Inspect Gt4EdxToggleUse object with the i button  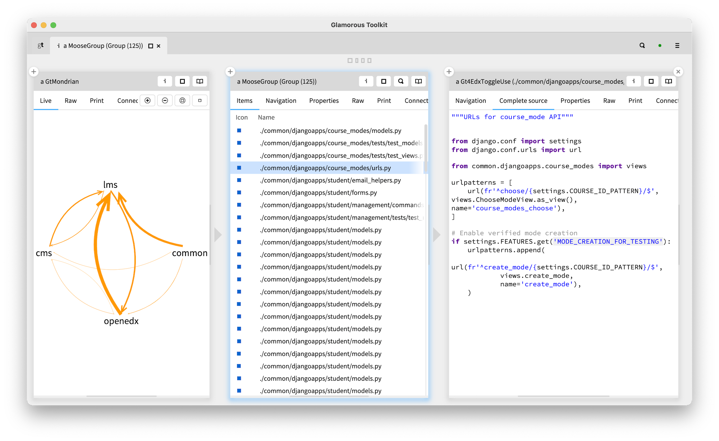pos(634,81)
